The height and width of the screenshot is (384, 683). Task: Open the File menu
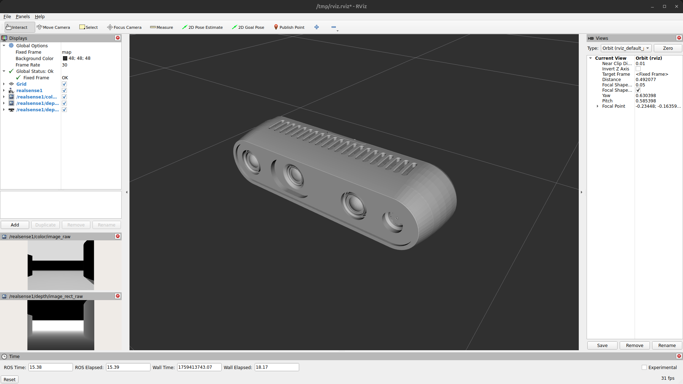coord(7,17)
